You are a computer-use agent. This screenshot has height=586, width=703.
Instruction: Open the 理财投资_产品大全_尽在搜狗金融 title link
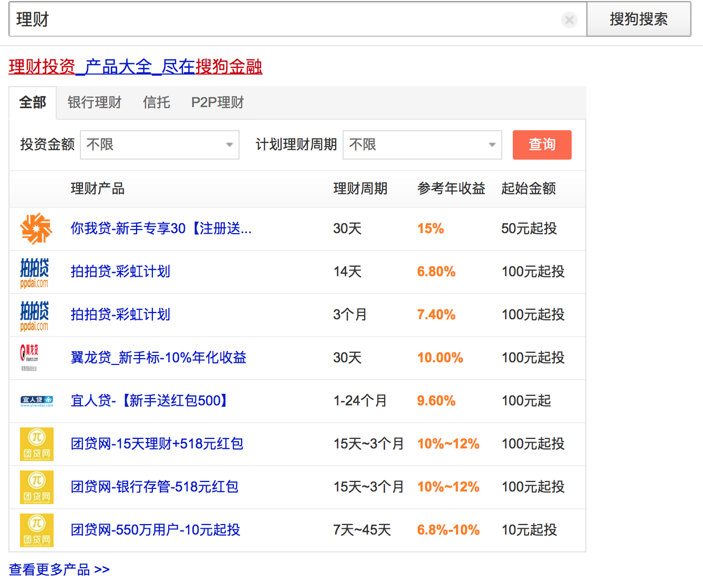[x=136, y=67]
